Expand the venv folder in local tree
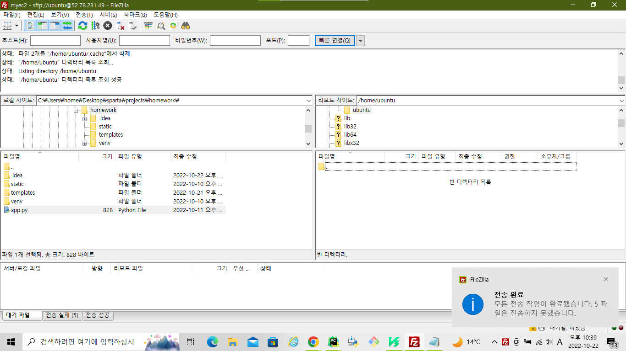This screenshot has height=351, width=626. tap(85, 144)
